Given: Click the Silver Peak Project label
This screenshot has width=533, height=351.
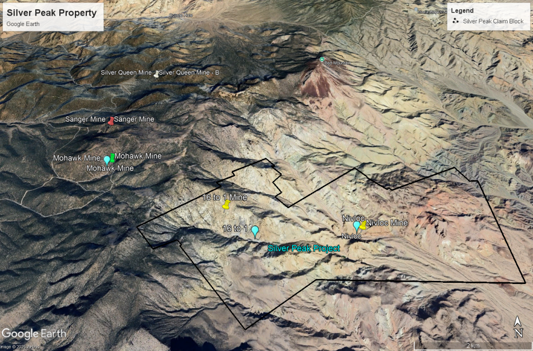Looking at the screenshot, I should pyautogui.click(x=303, y=249).
